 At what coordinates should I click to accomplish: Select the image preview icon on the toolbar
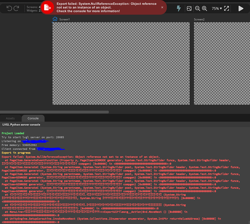pyautogui.click(x=189, y=8)
